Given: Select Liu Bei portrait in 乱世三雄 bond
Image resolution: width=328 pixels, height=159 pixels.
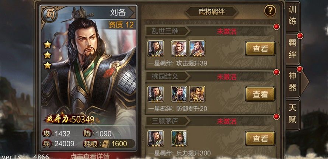Looking at the screenshot, I should (x=156, y=48).
